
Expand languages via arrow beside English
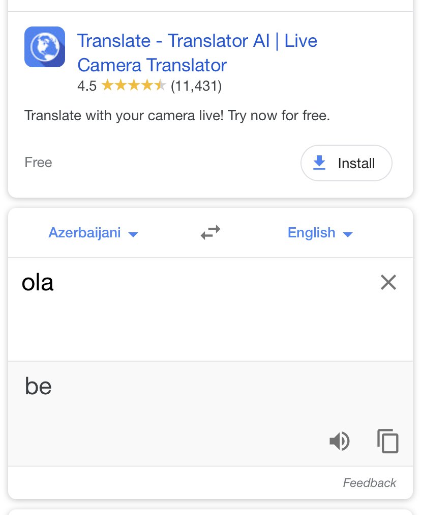tap(348, 234)
